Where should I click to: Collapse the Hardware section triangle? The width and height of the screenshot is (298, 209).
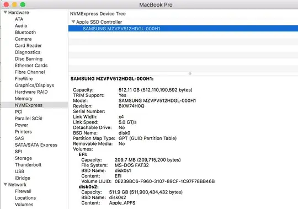point(6,12)
